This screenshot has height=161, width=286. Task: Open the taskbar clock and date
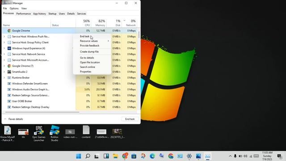pos(267,156)
